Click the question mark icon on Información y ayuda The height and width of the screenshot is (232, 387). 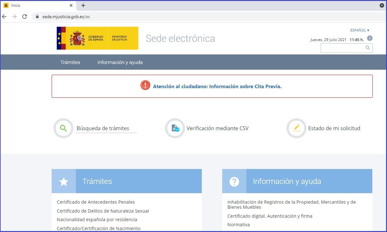tap(234, 181)
